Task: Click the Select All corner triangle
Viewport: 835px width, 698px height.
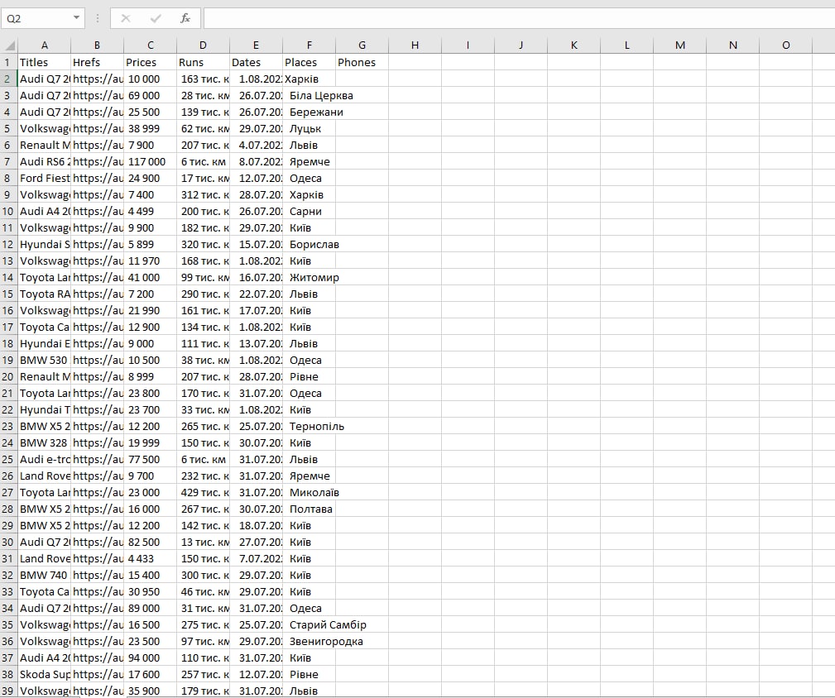Action: 9,45
